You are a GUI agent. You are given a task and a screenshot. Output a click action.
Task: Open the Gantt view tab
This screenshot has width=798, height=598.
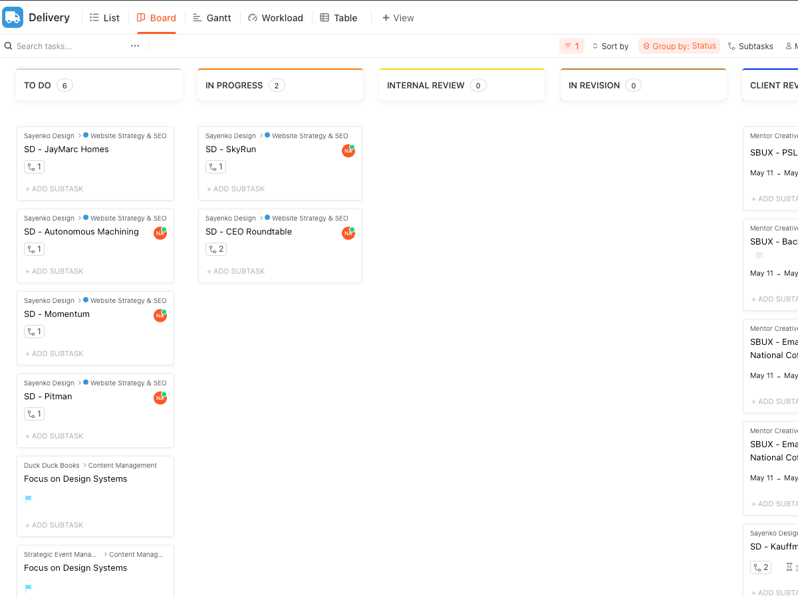coord(212,18)
